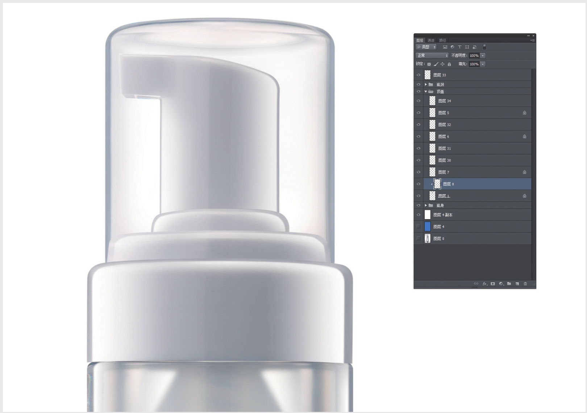Create a new layer with the bottom-bar icon

point(517,284)
